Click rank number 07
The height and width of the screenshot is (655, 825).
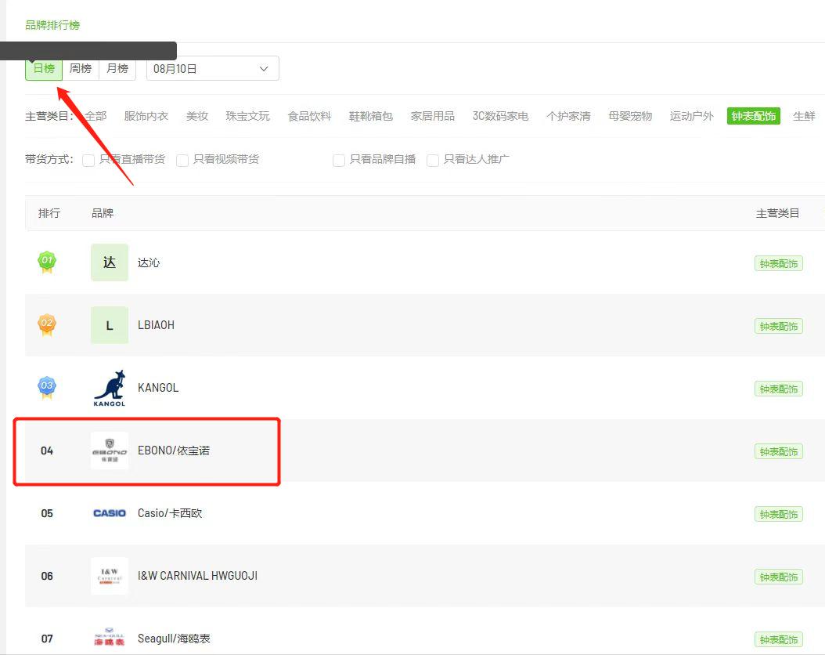(47, 639)
